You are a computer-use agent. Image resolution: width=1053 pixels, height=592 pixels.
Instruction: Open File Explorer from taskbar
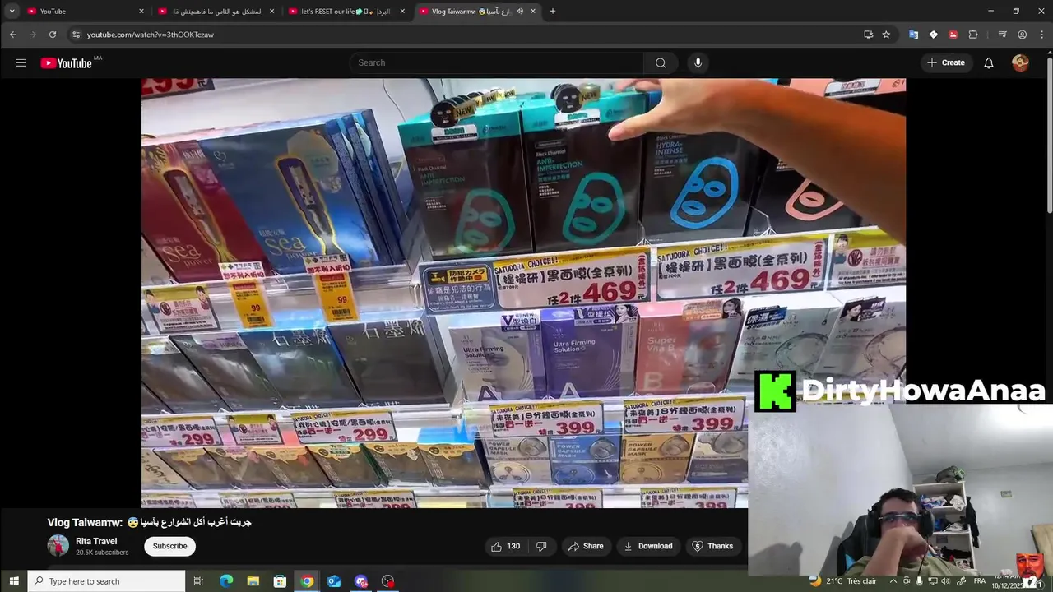[253, 581]
